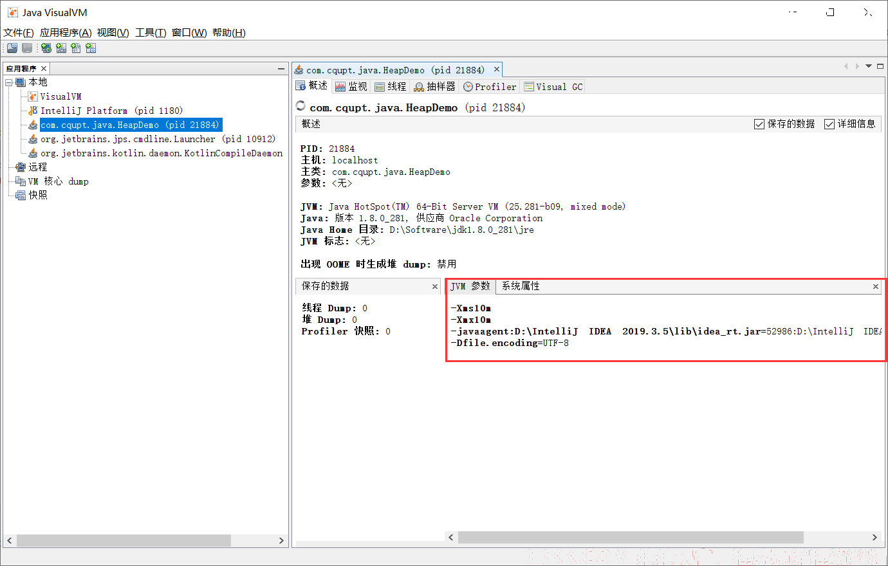888x566 pixels.
Task: Click the right arrow of the JVM arguments scrollbar
Action: coord(874,537)
